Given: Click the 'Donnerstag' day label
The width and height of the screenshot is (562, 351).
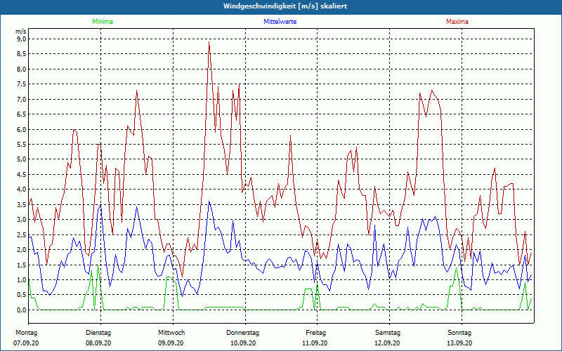Looking at the screenshot, I should [242, 333].
